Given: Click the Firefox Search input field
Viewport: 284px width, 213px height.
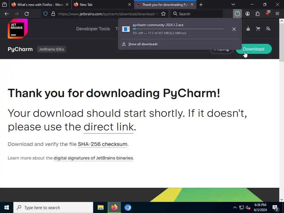Looking at the screenshot, I should [x=197, y=14].
